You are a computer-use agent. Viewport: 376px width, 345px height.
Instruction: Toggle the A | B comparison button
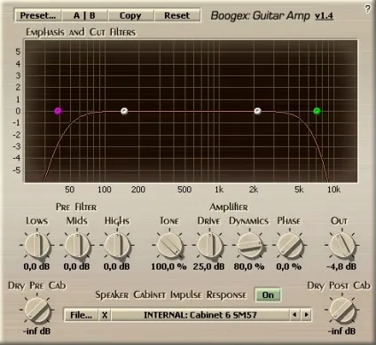pos(84,15)
